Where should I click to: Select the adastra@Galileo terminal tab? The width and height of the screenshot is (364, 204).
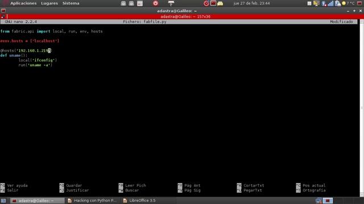pos(185,16)
